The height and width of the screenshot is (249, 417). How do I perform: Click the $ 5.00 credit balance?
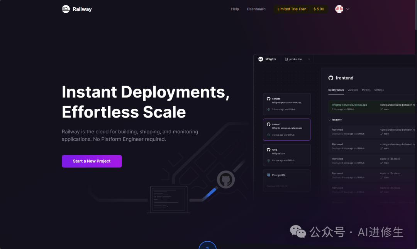[319, 9]
